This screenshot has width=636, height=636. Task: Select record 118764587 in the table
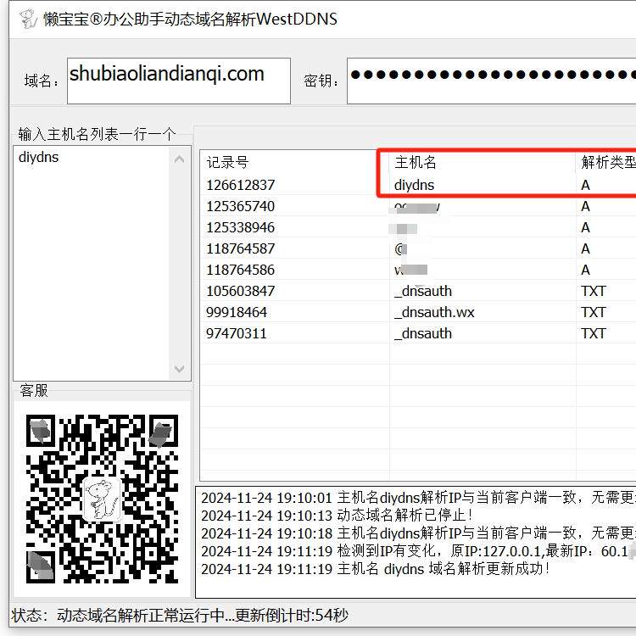[241, 248]
